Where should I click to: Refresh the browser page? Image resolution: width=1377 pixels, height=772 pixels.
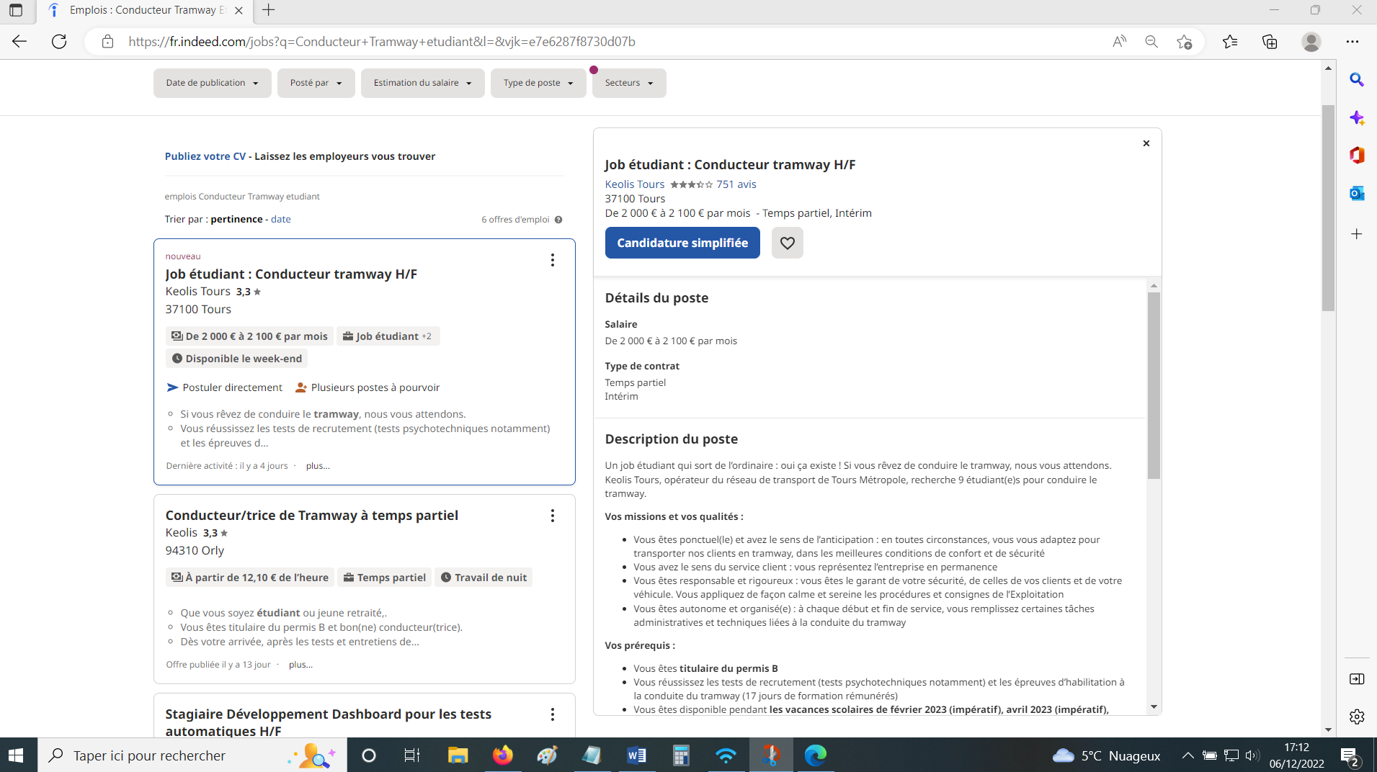59,42
